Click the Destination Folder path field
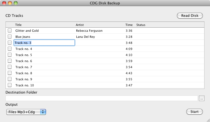 (x=101, y=98)
